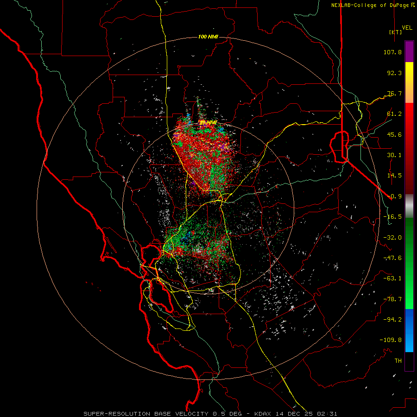Select the 14.5 velocity scale value
Viewport: 417px width, 417px height.
tap(394, 176)
